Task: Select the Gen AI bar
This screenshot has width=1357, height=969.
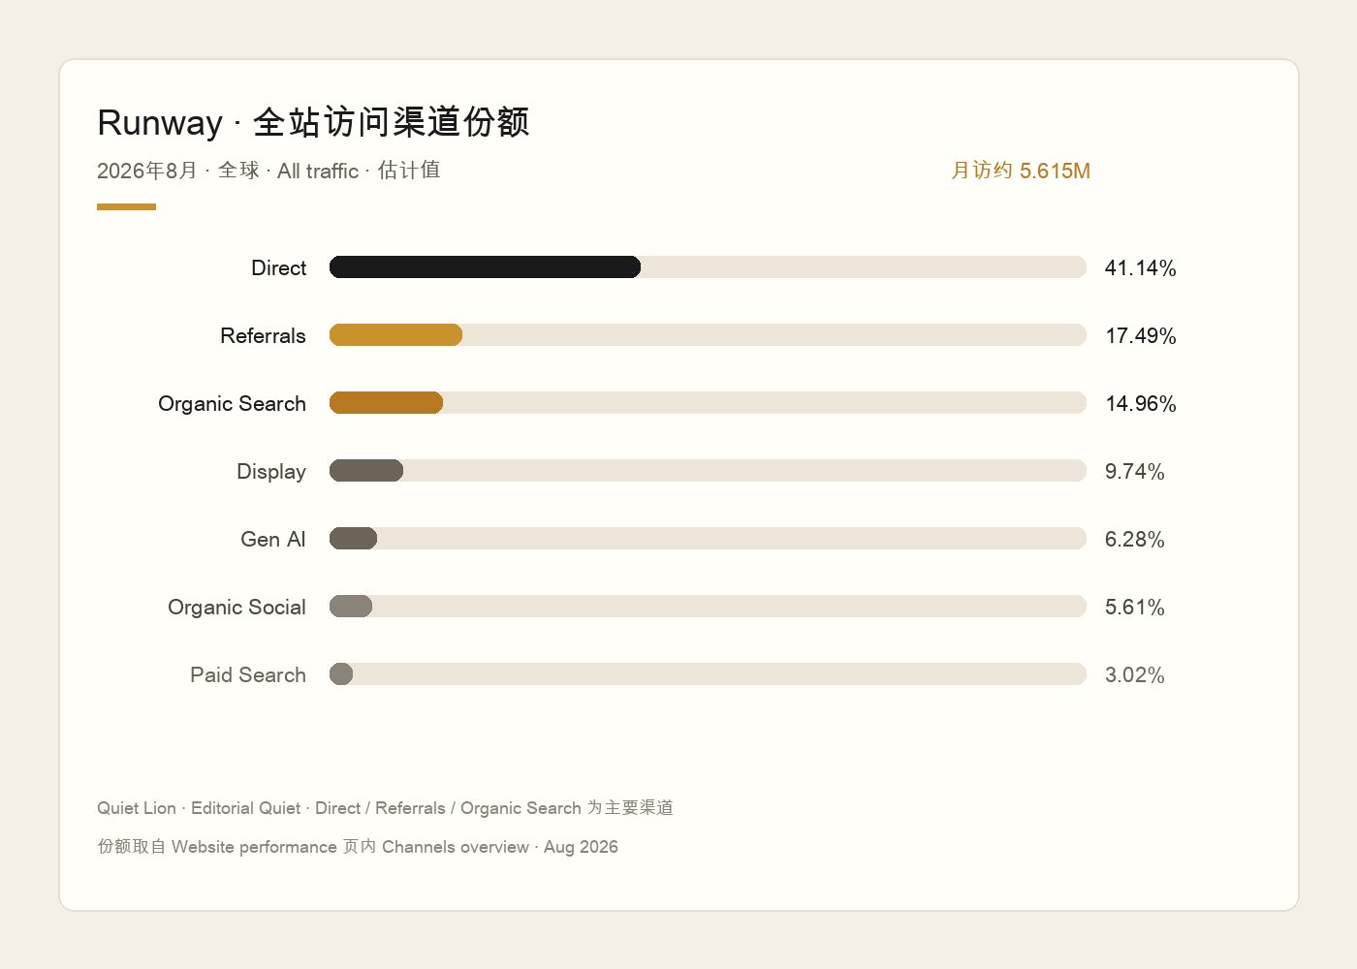Action: click(708, 539)
